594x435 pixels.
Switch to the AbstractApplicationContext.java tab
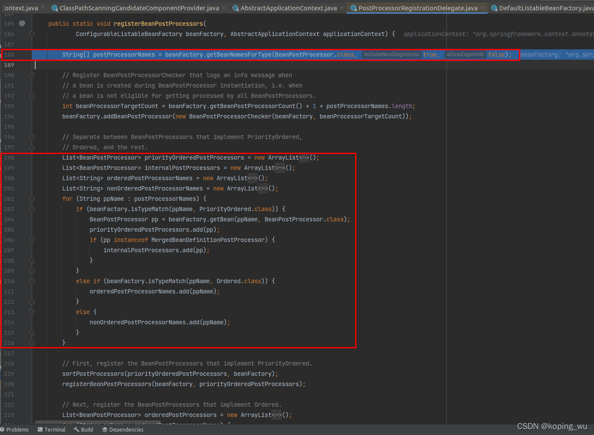(x=289, y=8)
